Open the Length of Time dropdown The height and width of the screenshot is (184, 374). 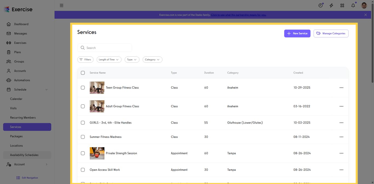pos(109,59)
